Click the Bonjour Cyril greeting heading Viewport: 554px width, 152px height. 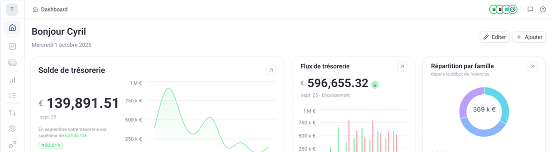[59, 32]
